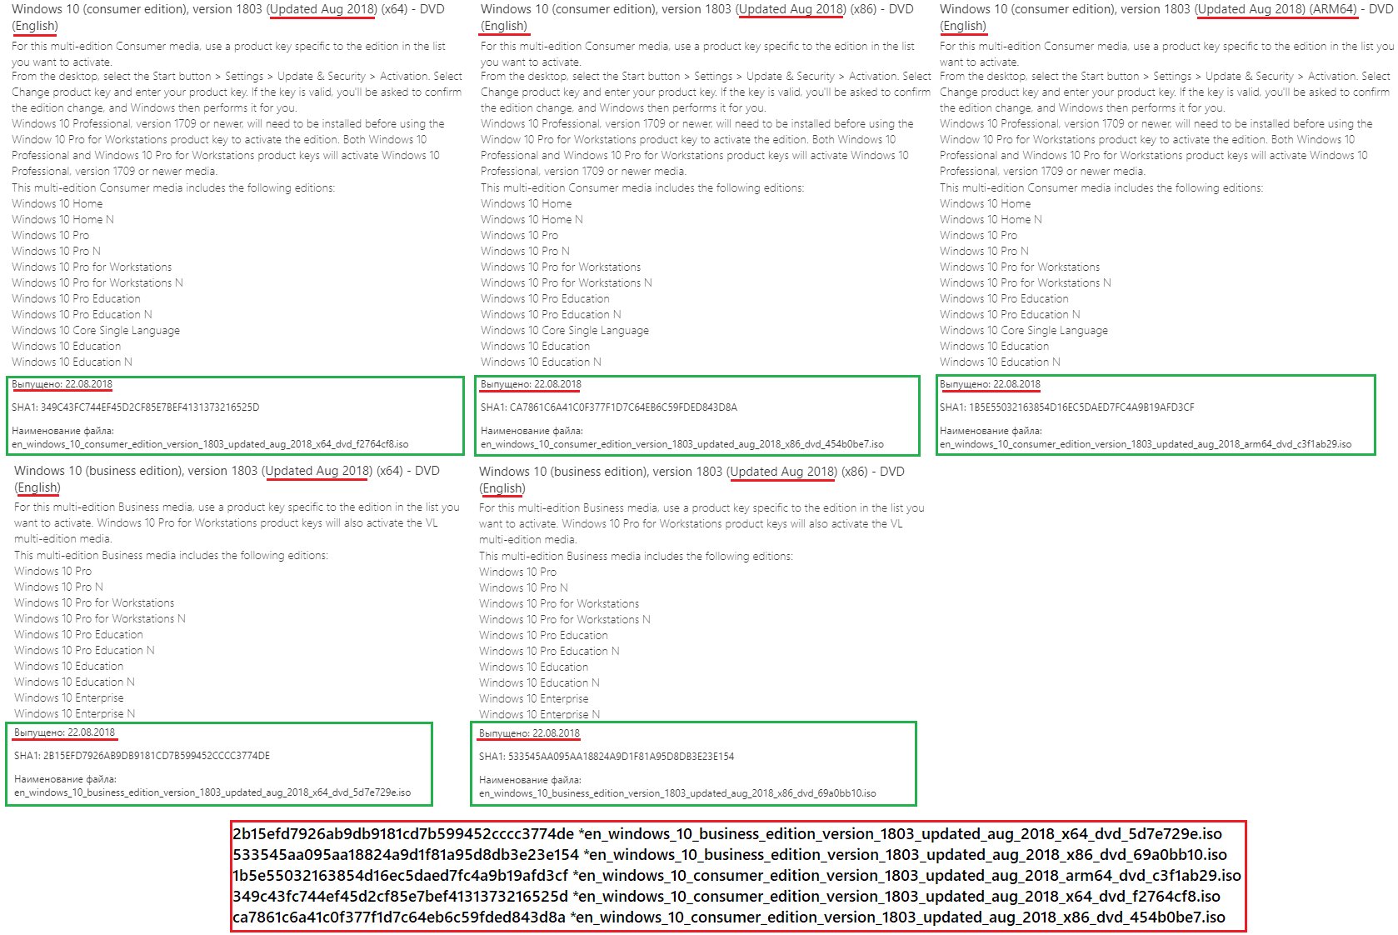This screenshot has height=935, width=1398.
Task: Click SHA1 value 1B5E55032163854D16EC5DAED7FC4A9B19AFD3CF
Action: pos(1081,407)
